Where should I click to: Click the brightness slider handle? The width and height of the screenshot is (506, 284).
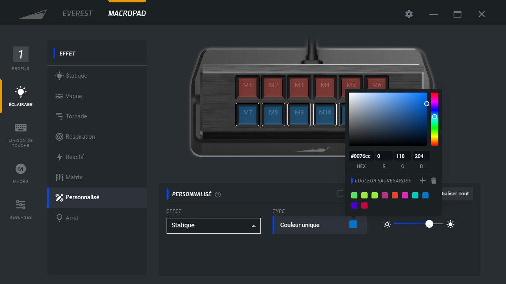click(430, 224)
